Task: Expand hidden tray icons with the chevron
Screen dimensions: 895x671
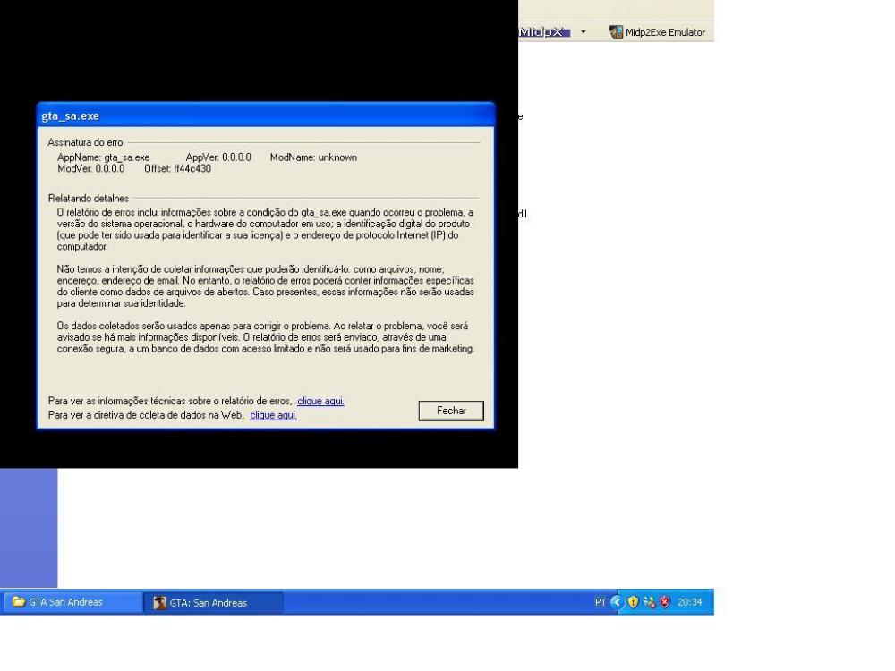Action: click(x=617, y=602)
